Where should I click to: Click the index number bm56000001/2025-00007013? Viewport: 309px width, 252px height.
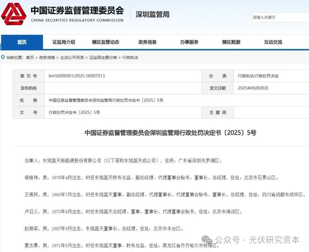(77, 76)
